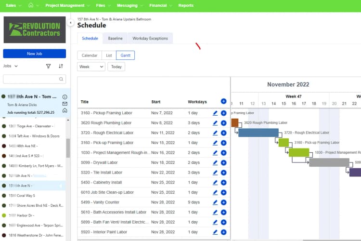Click the New Job button
The image size is (361, 241).
[x=34, y=54]
